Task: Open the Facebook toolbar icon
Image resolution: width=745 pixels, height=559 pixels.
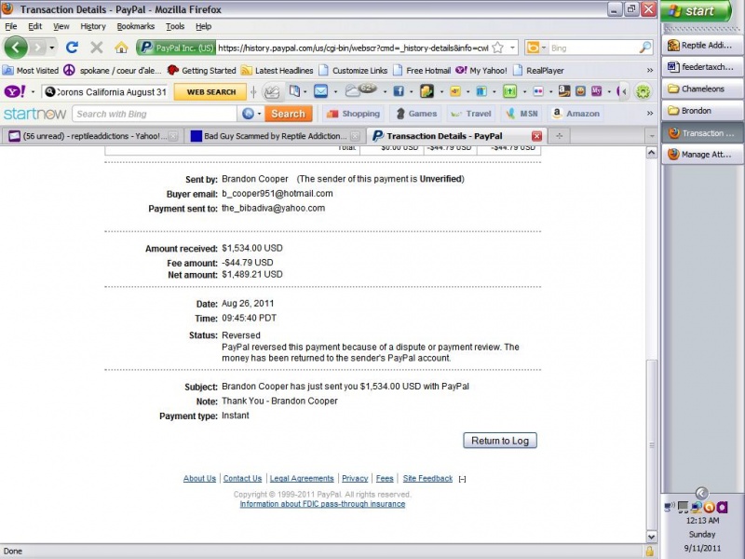Action: point(399,91)
